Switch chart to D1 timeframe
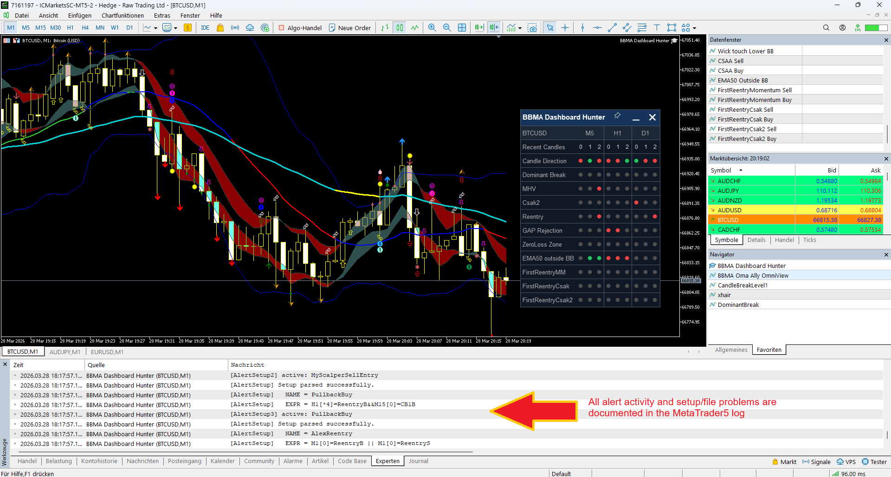Screen dimensions: 891x477 [129, 28]
